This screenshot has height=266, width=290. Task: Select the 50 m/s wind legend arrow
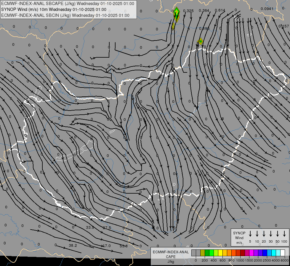(278, 234)
